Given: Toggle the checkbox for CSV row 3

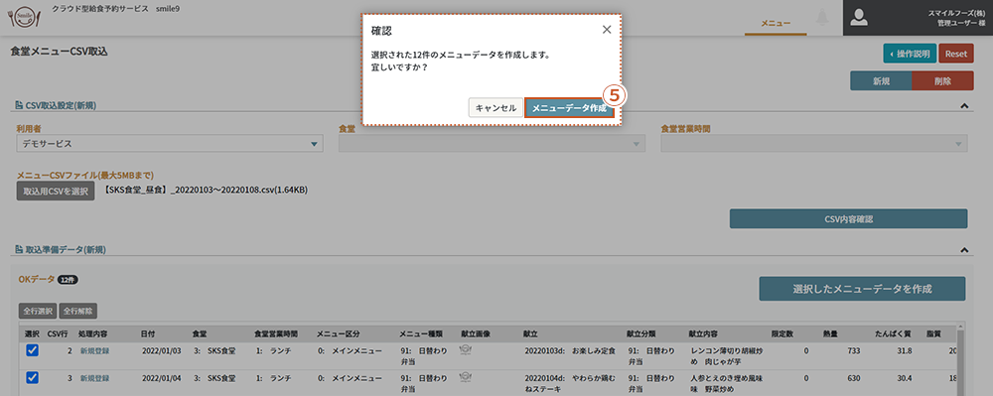Looking at the screenshot, I should (x=33, y=378).
